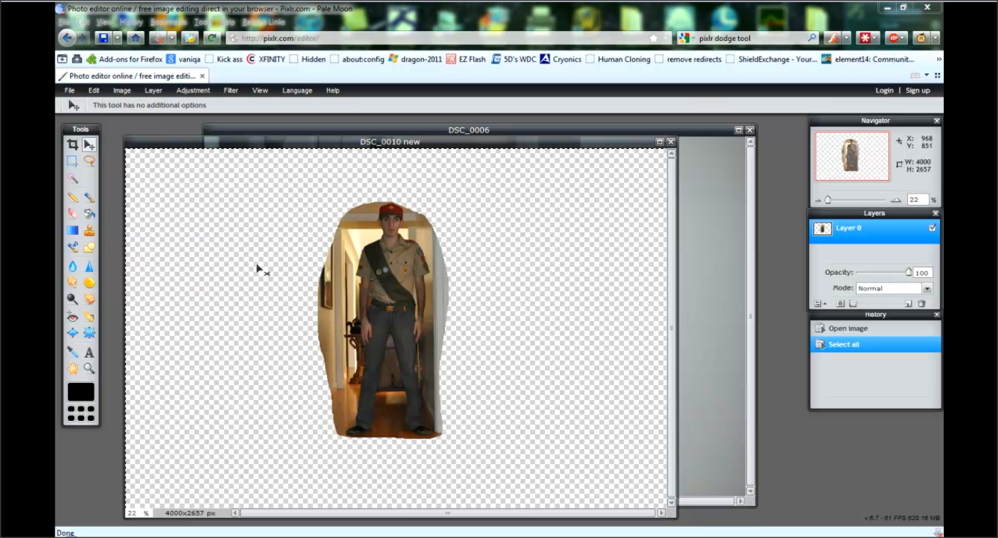Screen dimensions: 998x538
Task: Select the Gradient tool
Action: coord(72,231)
